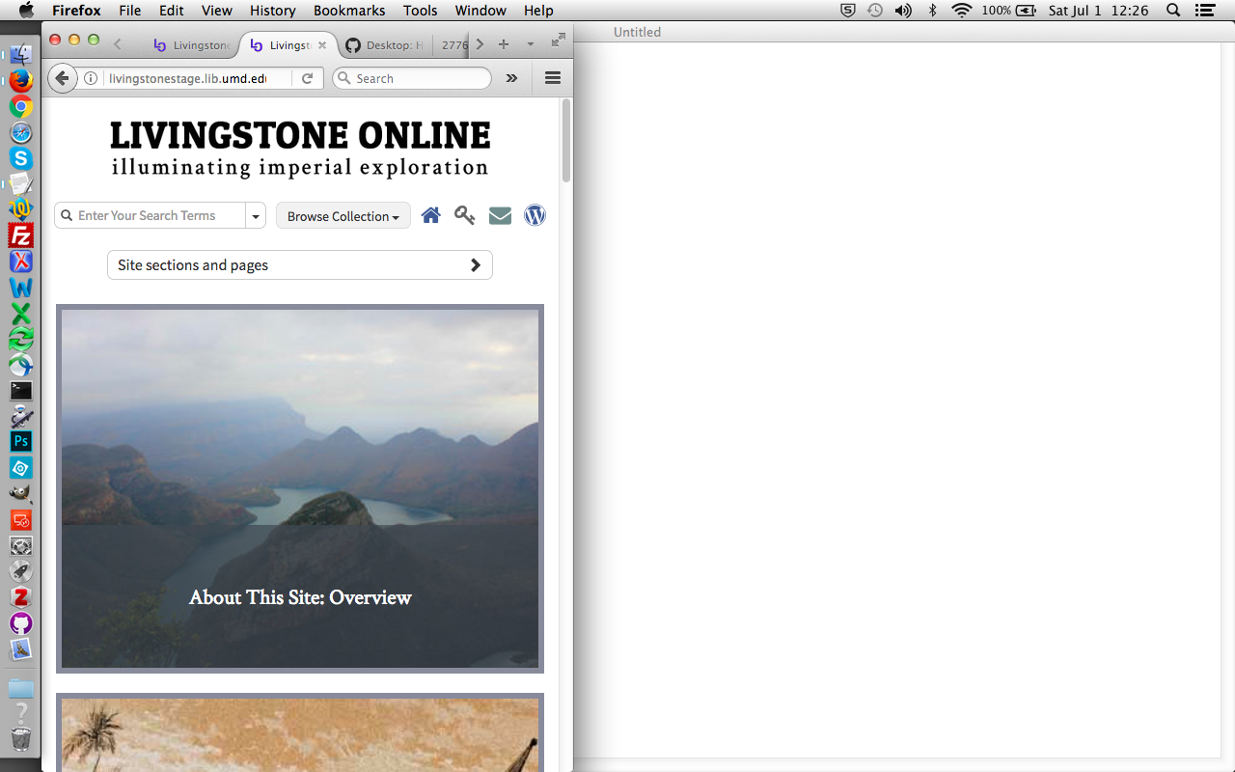Click the Untitled window title

(637, 32)
